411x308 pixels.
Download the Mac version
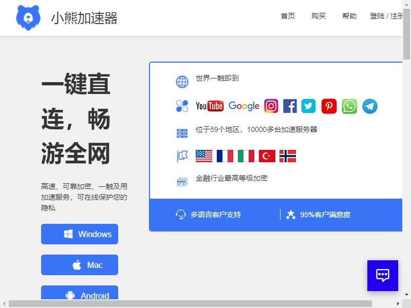80,265
